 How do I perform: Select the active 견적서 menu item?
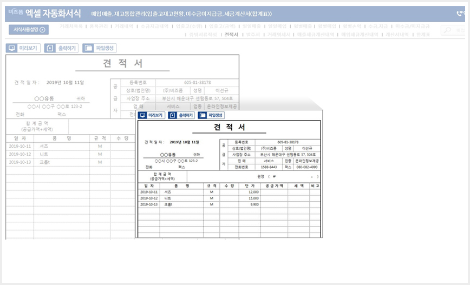click(x=231, y=35)
